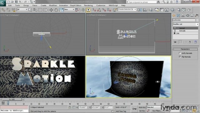The image size is (200, 113).
Task: Click the Select and Manipulate tool
Action: (83, 10)
